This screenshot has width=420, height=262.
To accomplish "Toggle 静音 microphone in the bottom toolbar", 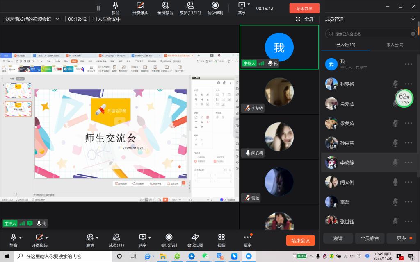I will coord(13,240).
